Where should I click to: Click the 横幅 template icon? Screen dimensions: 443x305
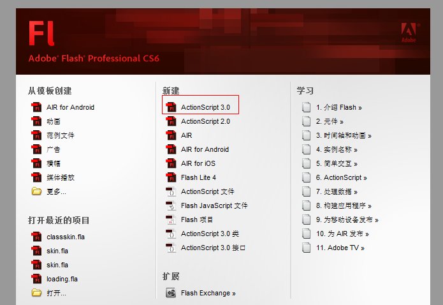pos(36,163)
